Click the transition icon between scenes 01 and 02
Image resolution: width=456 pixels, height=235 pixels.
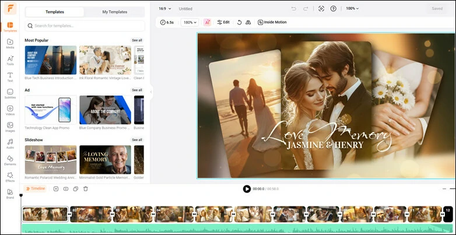(69, 215)
